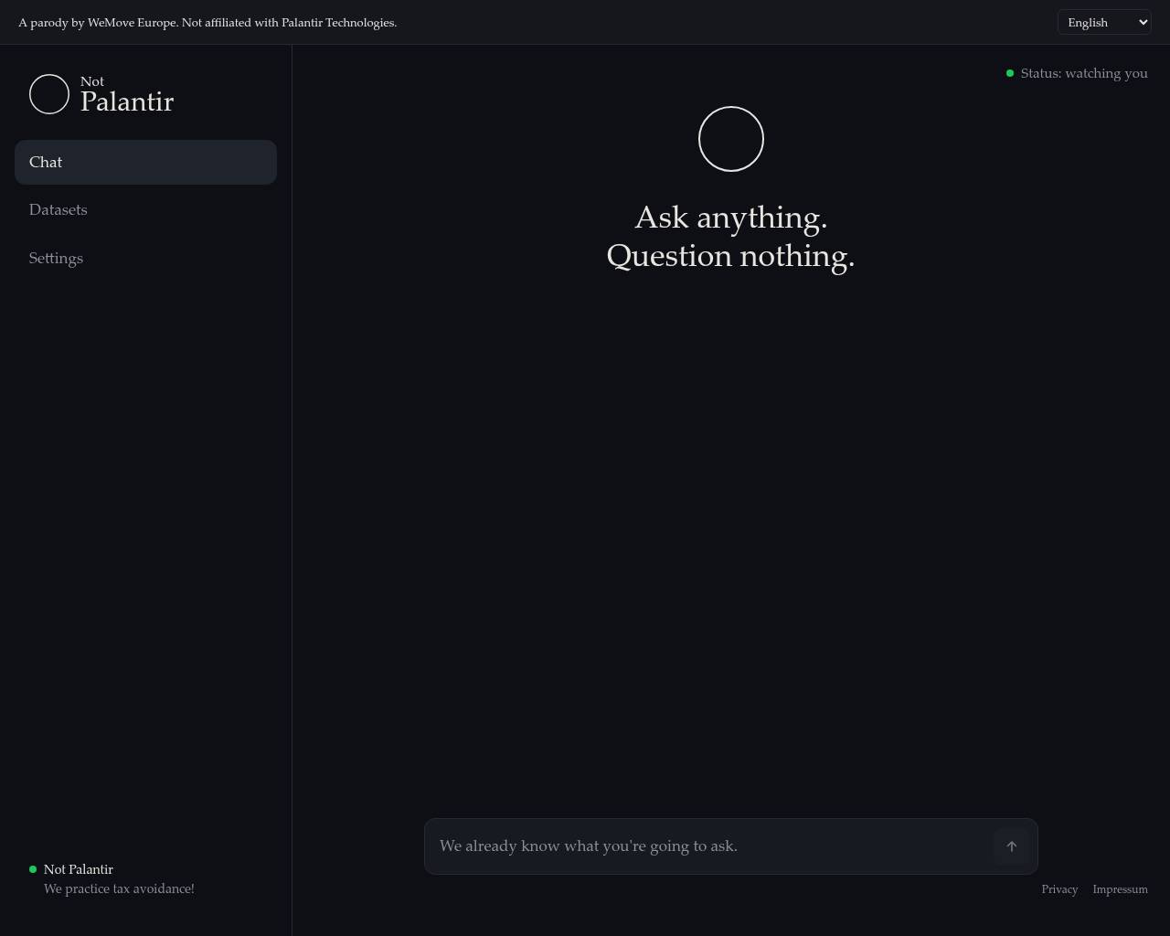1170x936 pixels.
Task: Select the Chat menu item
Action: [x=145, y=162]
